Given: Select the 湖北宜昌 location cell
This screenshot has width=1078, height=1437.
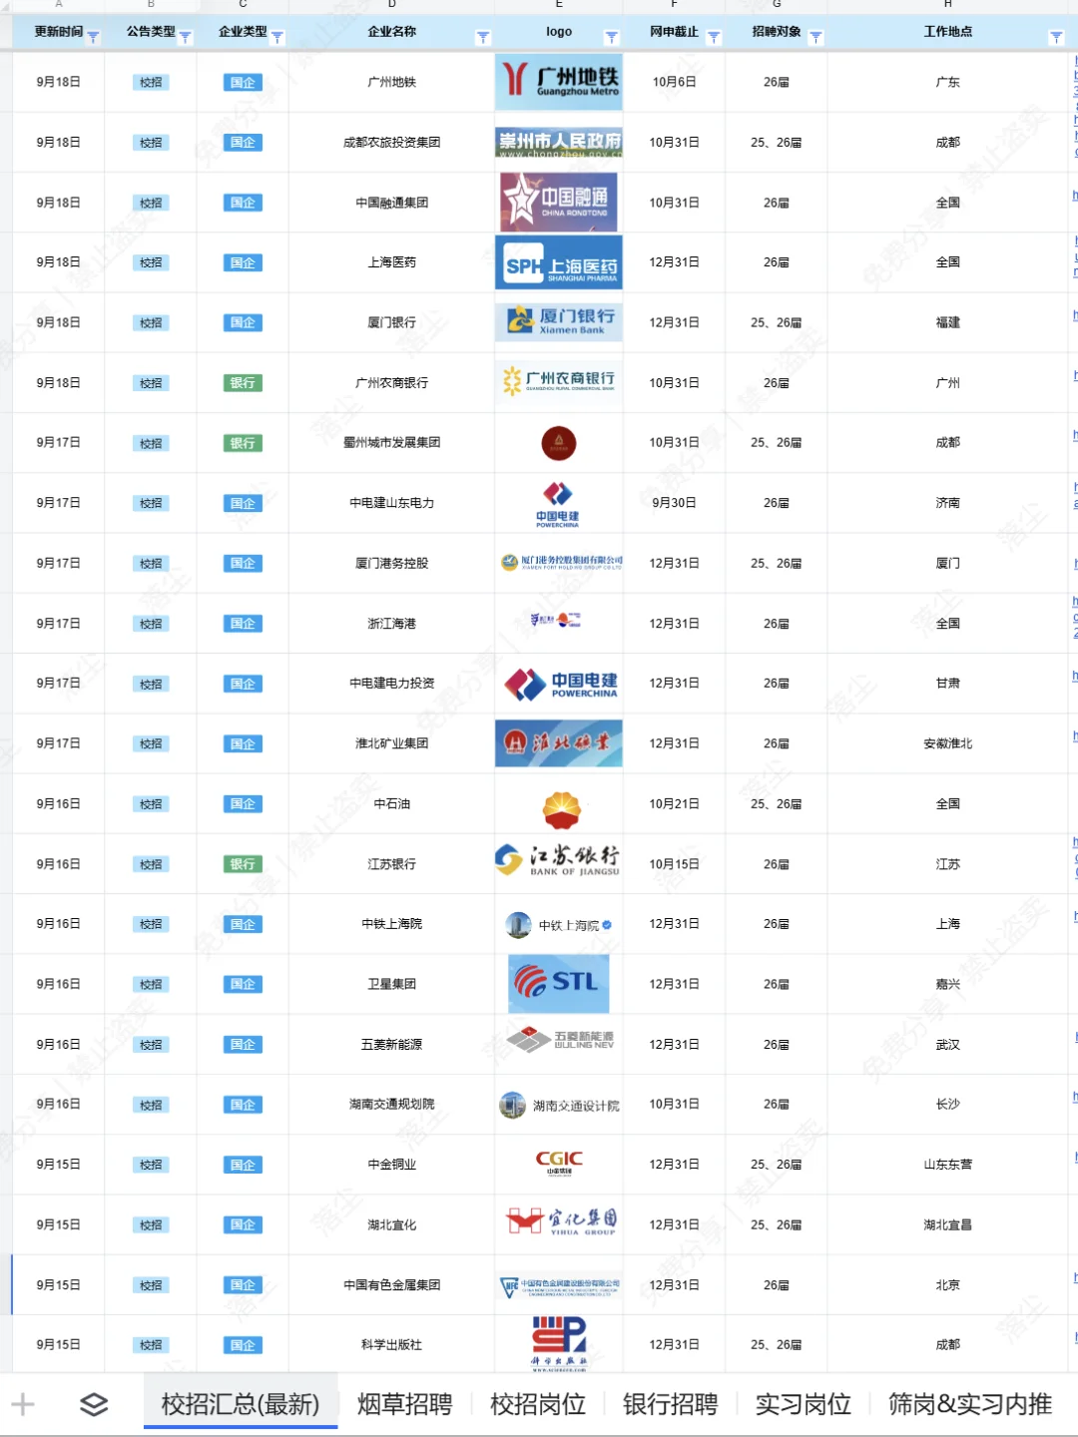Looking at the screenshot, I should (x=947, y=1224).
